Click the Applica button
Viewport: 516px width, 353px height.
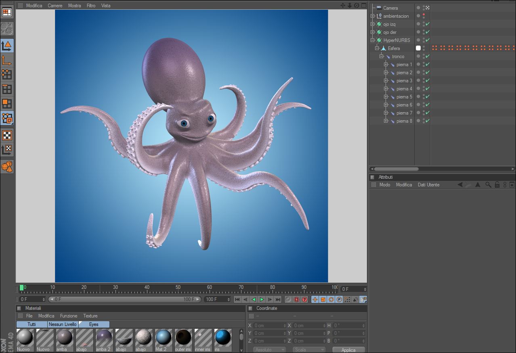348,350
